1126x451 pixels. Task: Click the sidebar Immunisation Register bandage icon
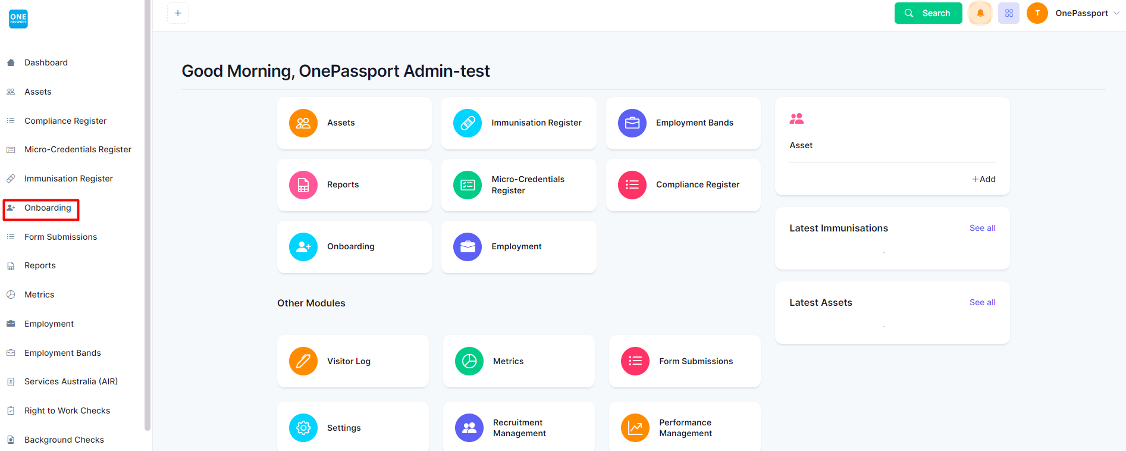pos(11,178)
